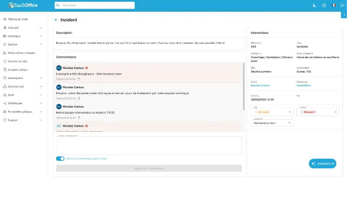Click Panne de ventilation ou soufflerie text

[318, 57]
